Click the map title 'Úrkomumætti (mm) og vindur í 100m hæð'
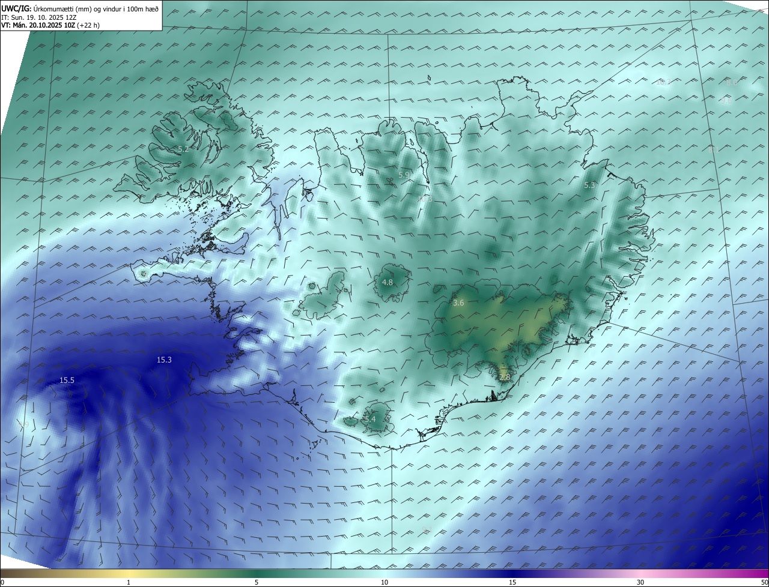The height and width of the screenshot is (587, 769). pyautogui.click(x=96, y=9)
